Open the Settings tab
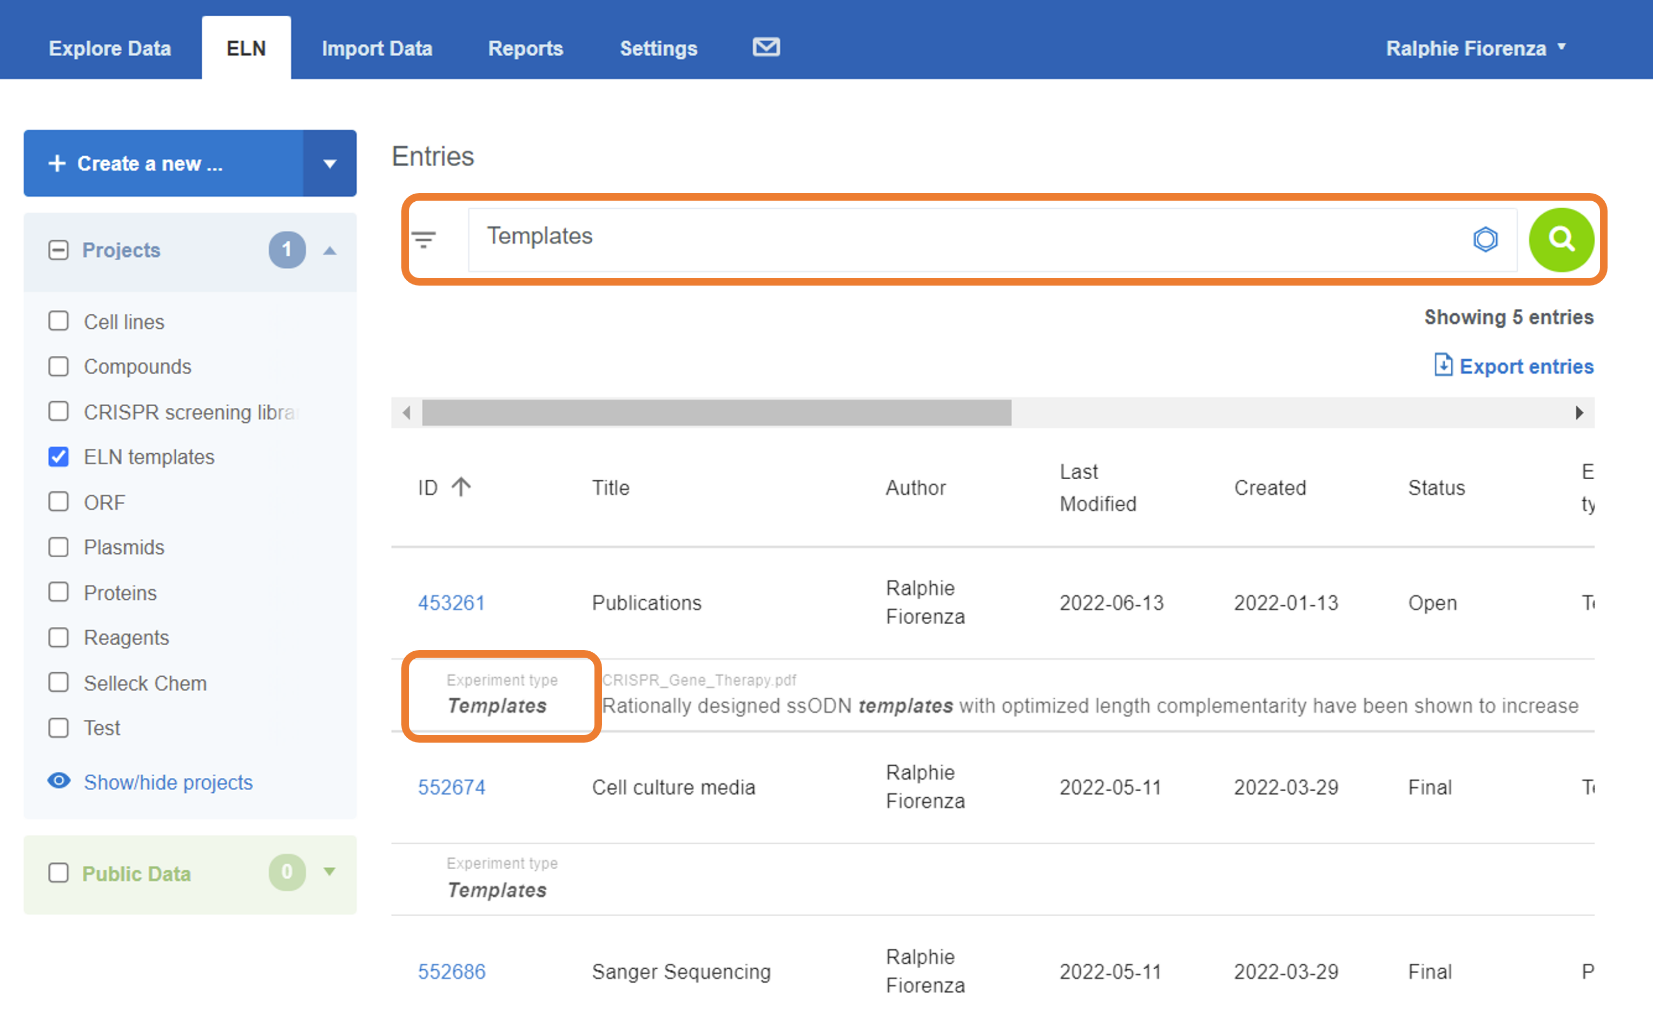The width and height of the screenshot is (1653, 1019). (658, 49)
